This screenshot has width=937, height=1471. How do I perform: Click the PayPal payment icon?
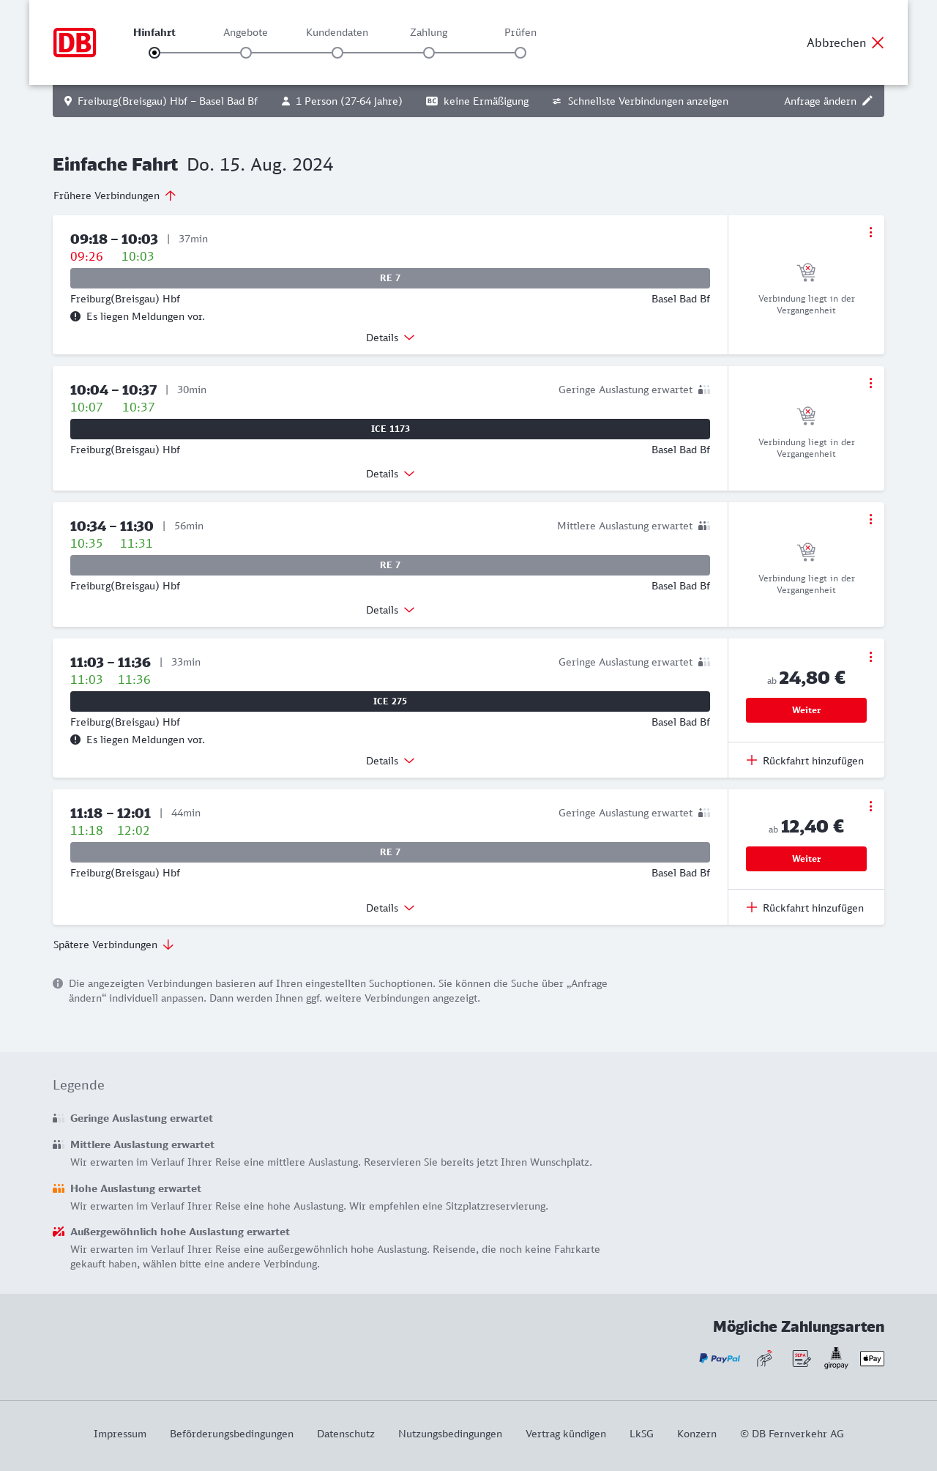coord(719,1358)
